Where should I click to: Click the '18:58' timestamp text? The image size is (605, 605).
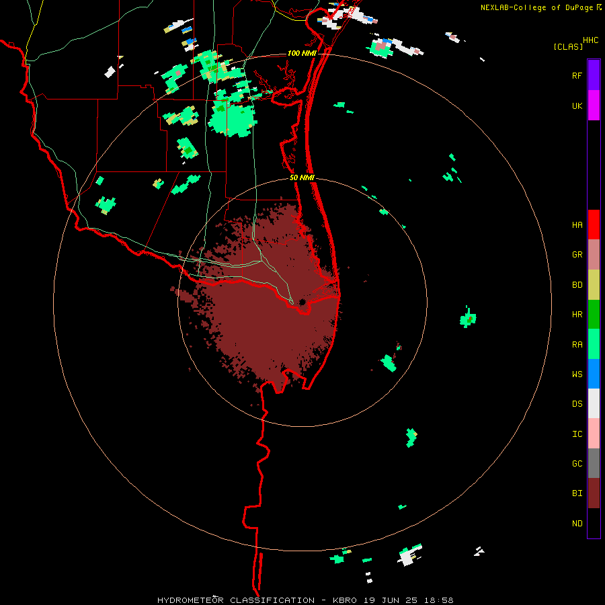coord(440,600)
